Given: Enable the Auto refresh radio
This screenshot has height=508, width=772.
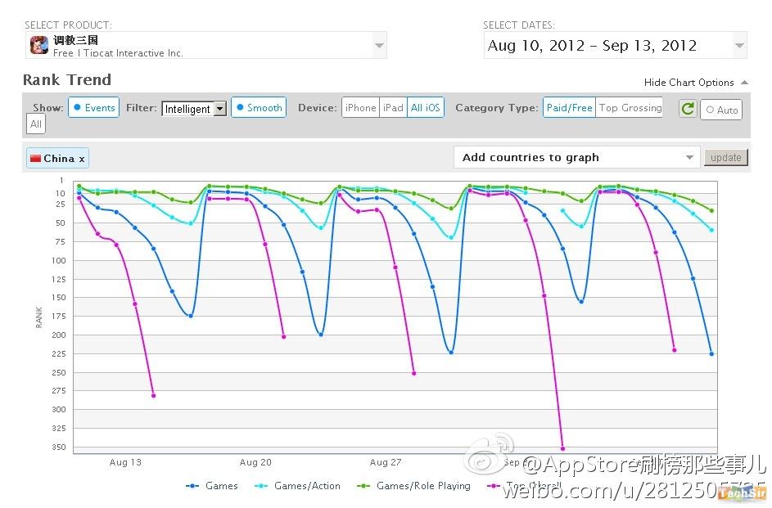Looking at the screenshot, I should pos(721,110).
